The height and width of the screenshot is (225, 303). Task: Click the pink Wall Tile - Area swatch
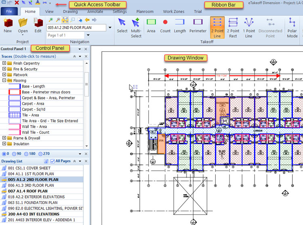[x=15, y=126]
